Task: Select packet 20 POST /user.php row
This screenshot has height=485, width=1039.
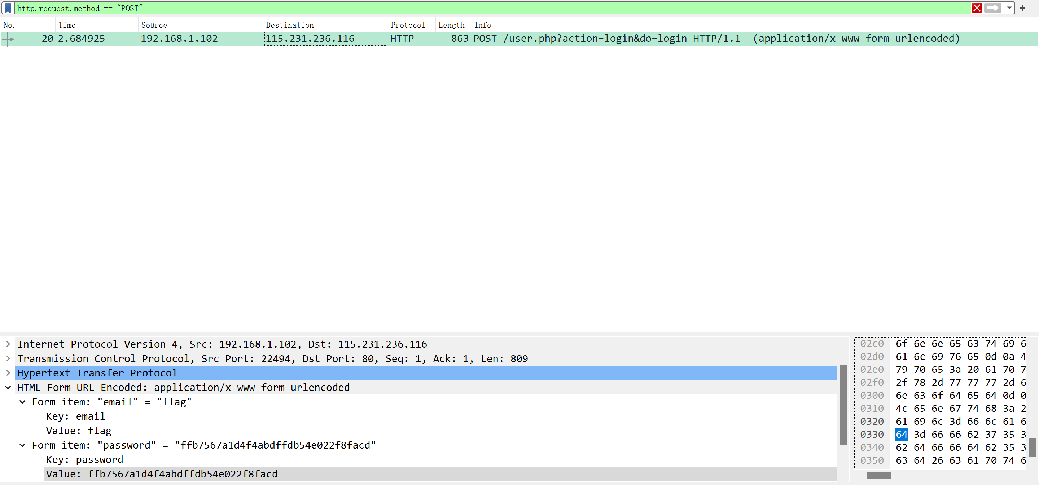Action: point(519,39)
